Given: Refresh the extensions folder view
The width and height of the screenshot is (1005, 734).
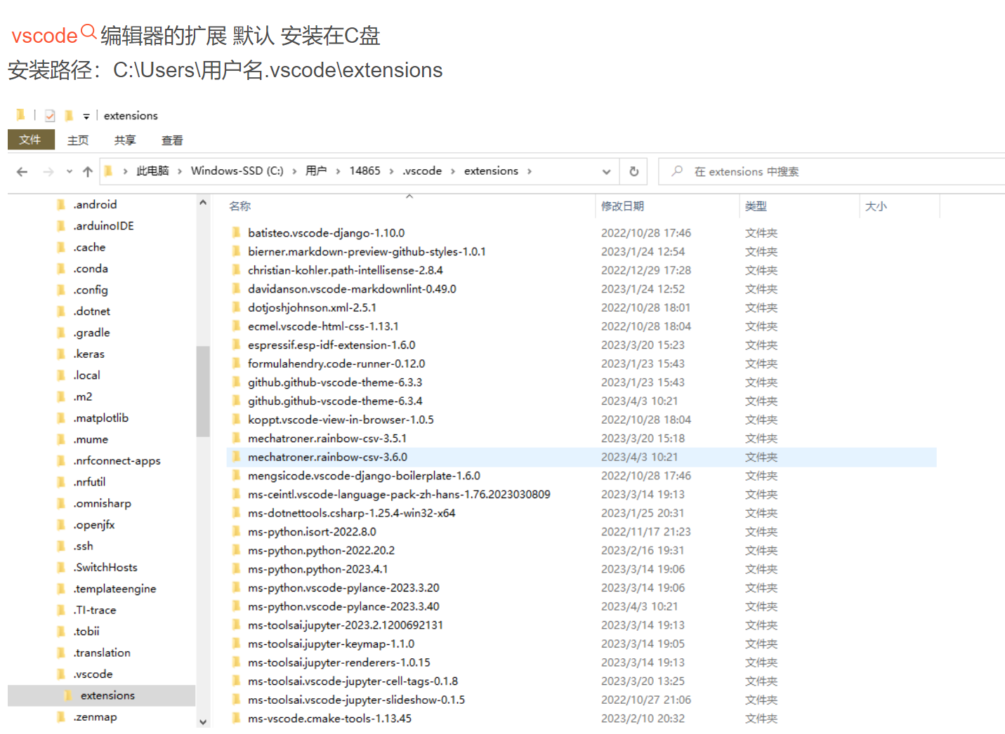Looking at the screenshot, I should pos(634,171).
